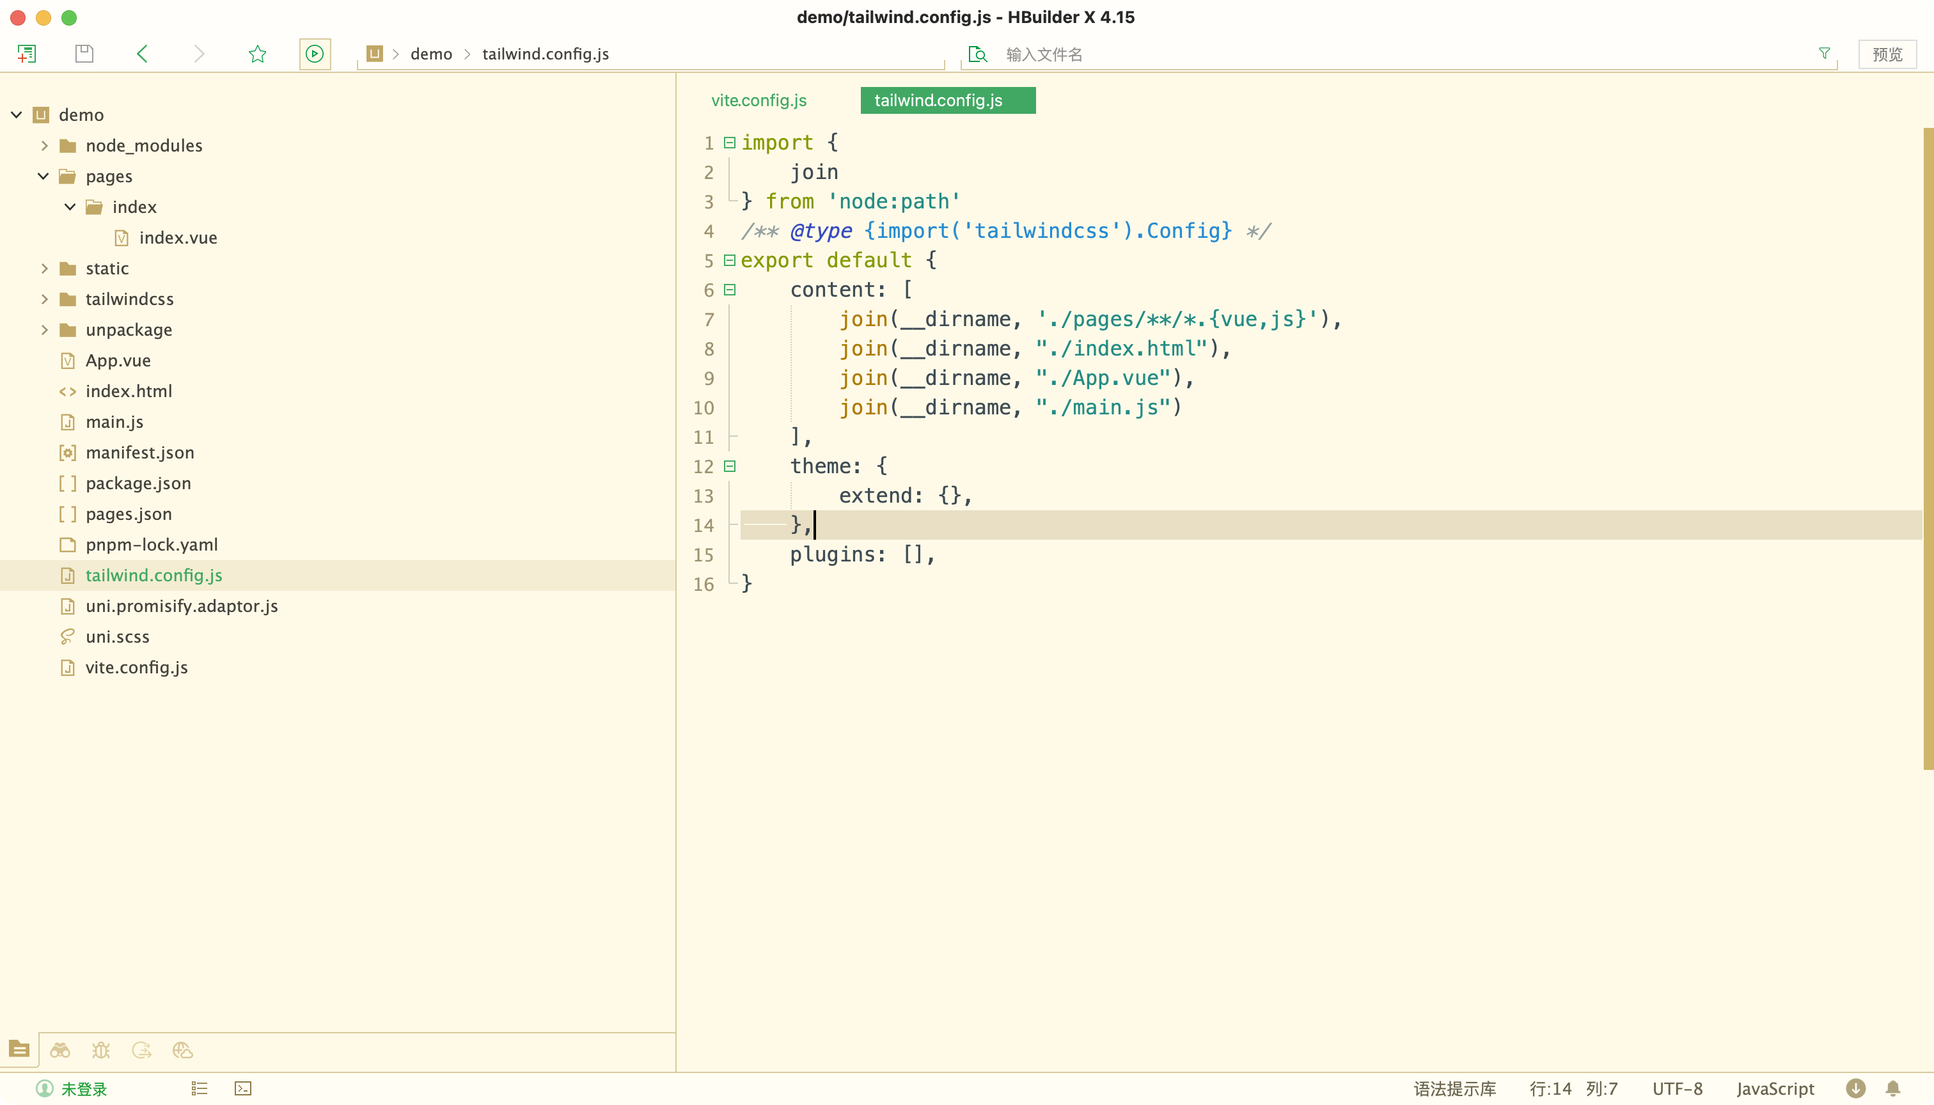Screen dimensions: 1934x1105
Task: Open package.json in the file tree
Action: [138, 483]
